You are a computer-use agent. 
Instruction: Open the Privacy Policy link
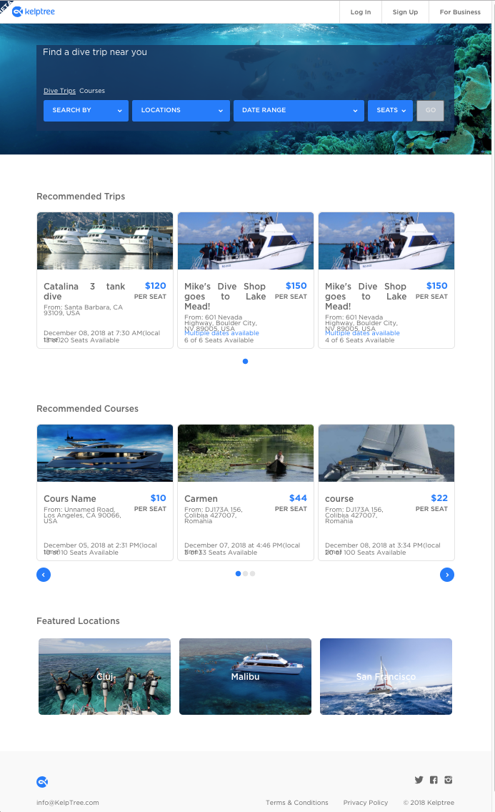365,803
